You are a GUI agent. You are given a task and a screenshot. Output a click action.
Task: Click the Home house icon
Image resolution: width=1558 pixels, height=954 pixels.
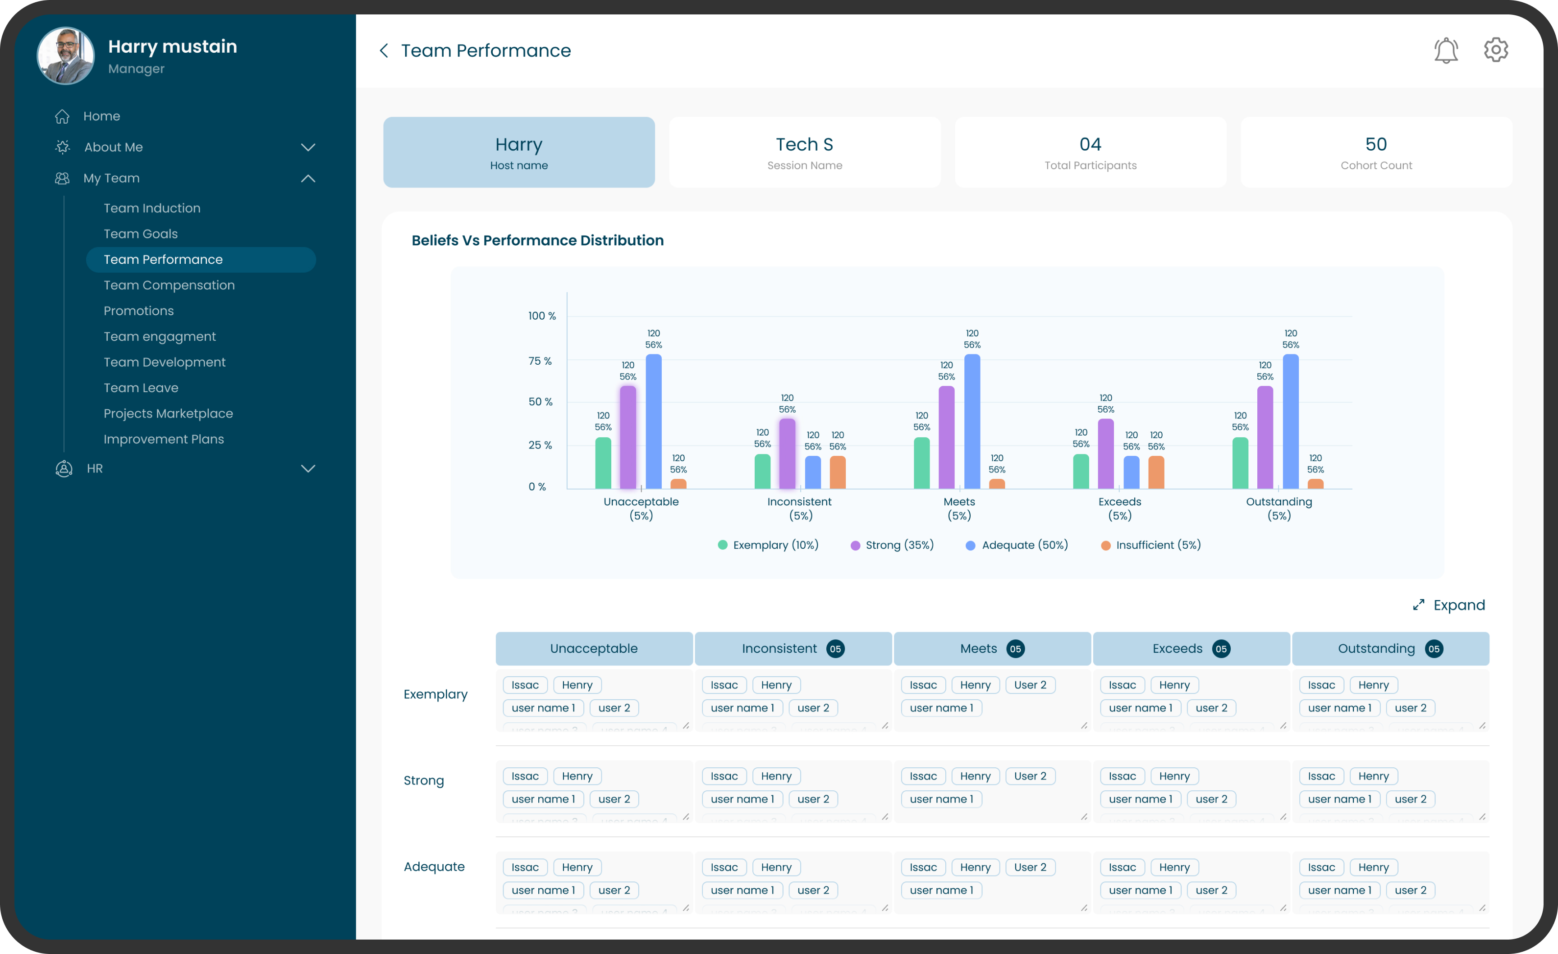pos(62,116)
